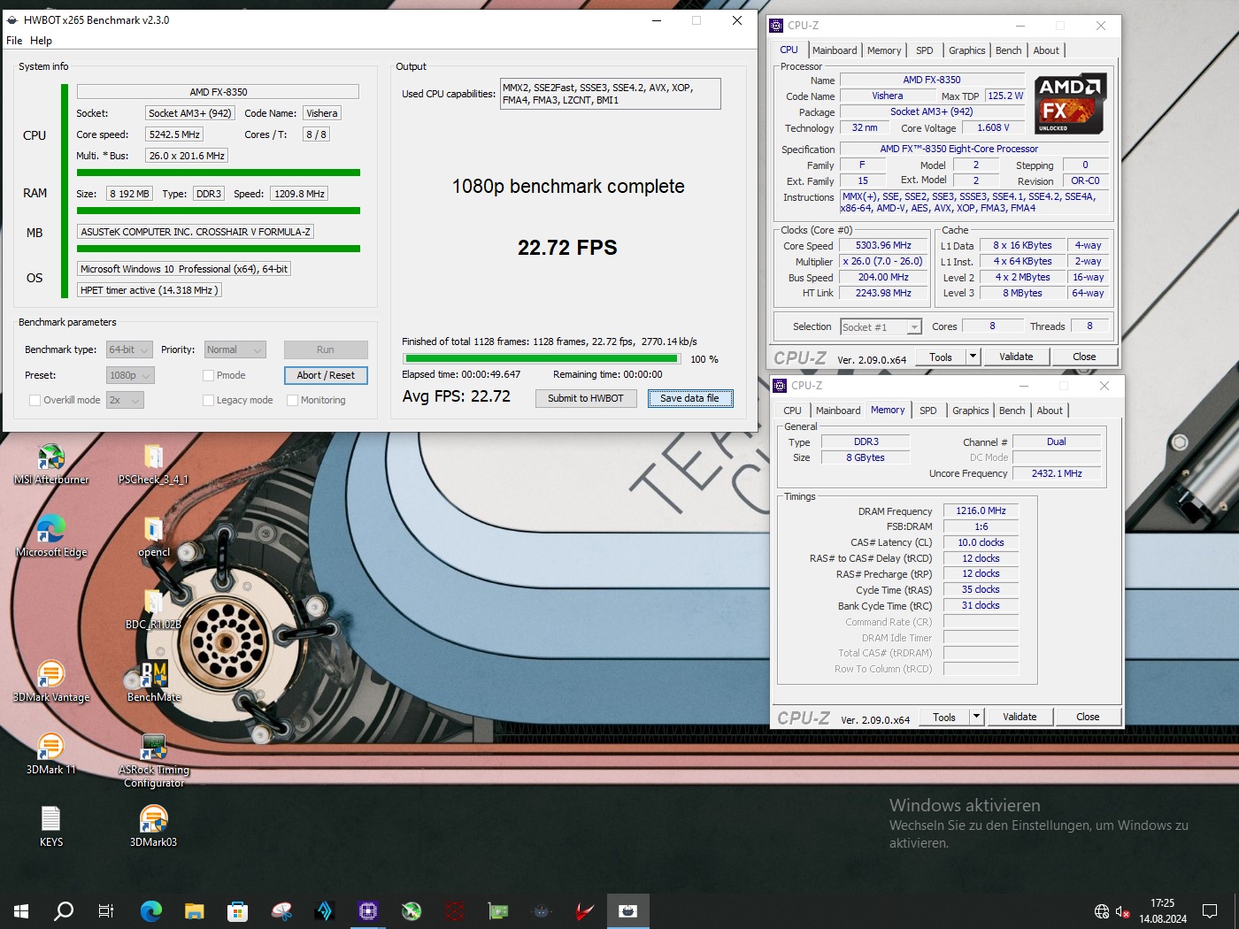Switch to SPD tab in lower CPU-Z
Image resolution: width=1239 pixels, height=929 pixels.
point(927,411)
